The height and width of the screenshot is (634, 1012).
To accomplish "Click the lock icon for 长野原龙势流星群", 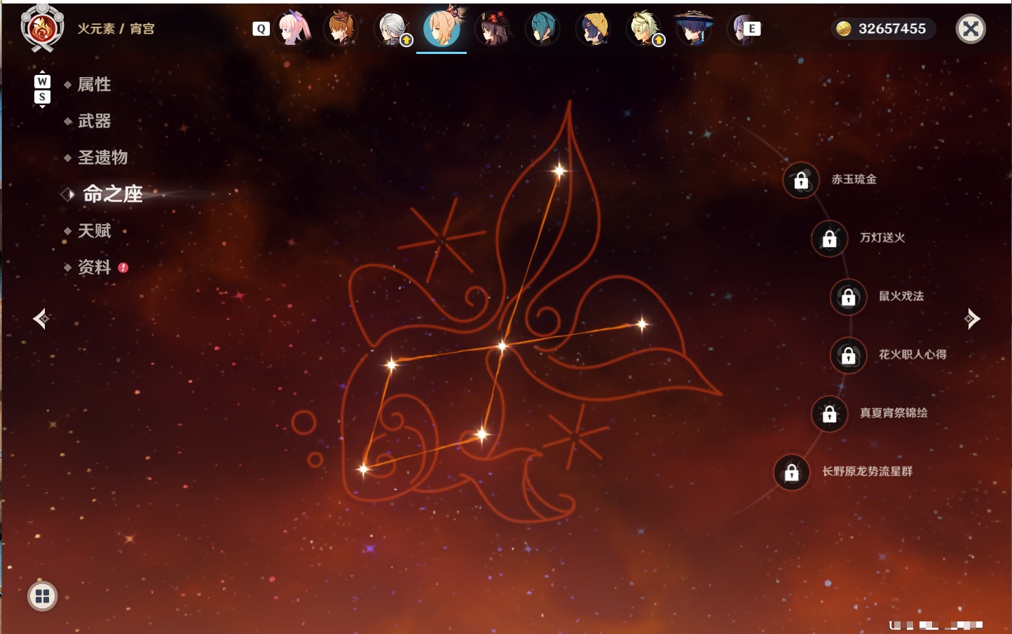I will [792, 472].
